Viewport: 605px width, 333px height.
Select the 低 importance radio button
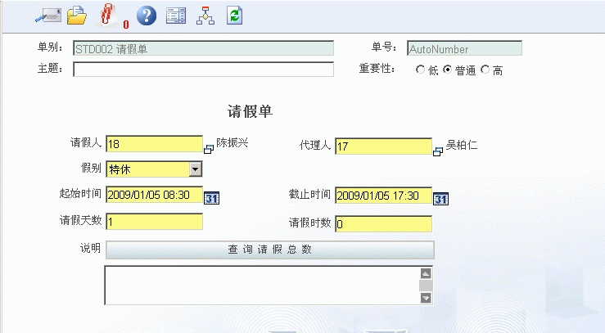coord(421,70)
